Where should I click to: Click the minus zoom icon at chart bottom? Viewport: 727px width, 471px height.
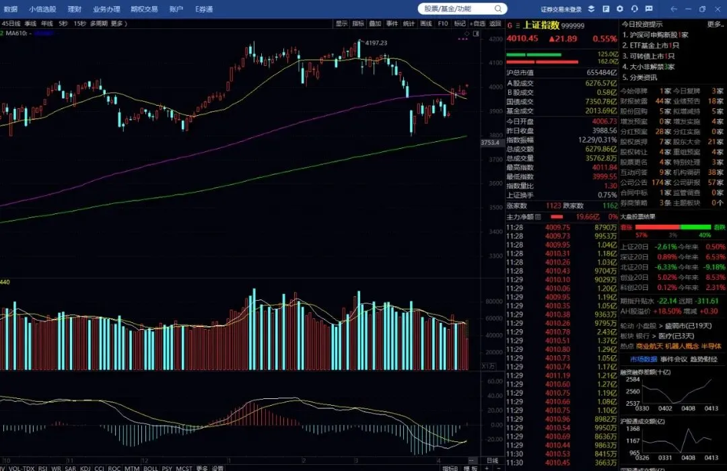(x=498, y=468)
